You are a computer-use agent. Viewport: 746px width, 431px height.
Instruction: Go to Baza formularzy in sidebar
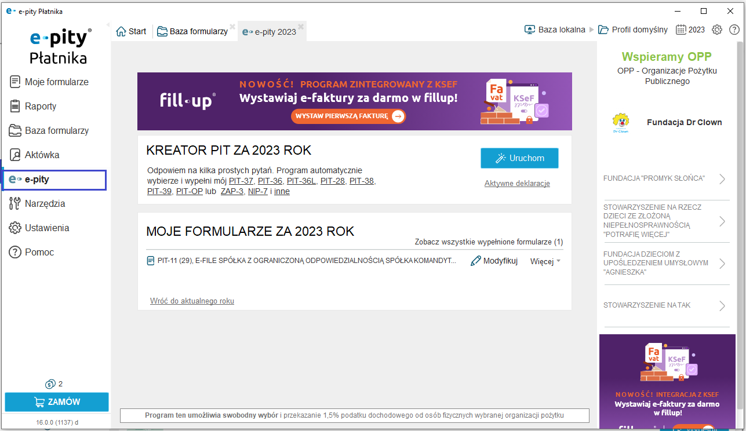(x=49, y=130)
